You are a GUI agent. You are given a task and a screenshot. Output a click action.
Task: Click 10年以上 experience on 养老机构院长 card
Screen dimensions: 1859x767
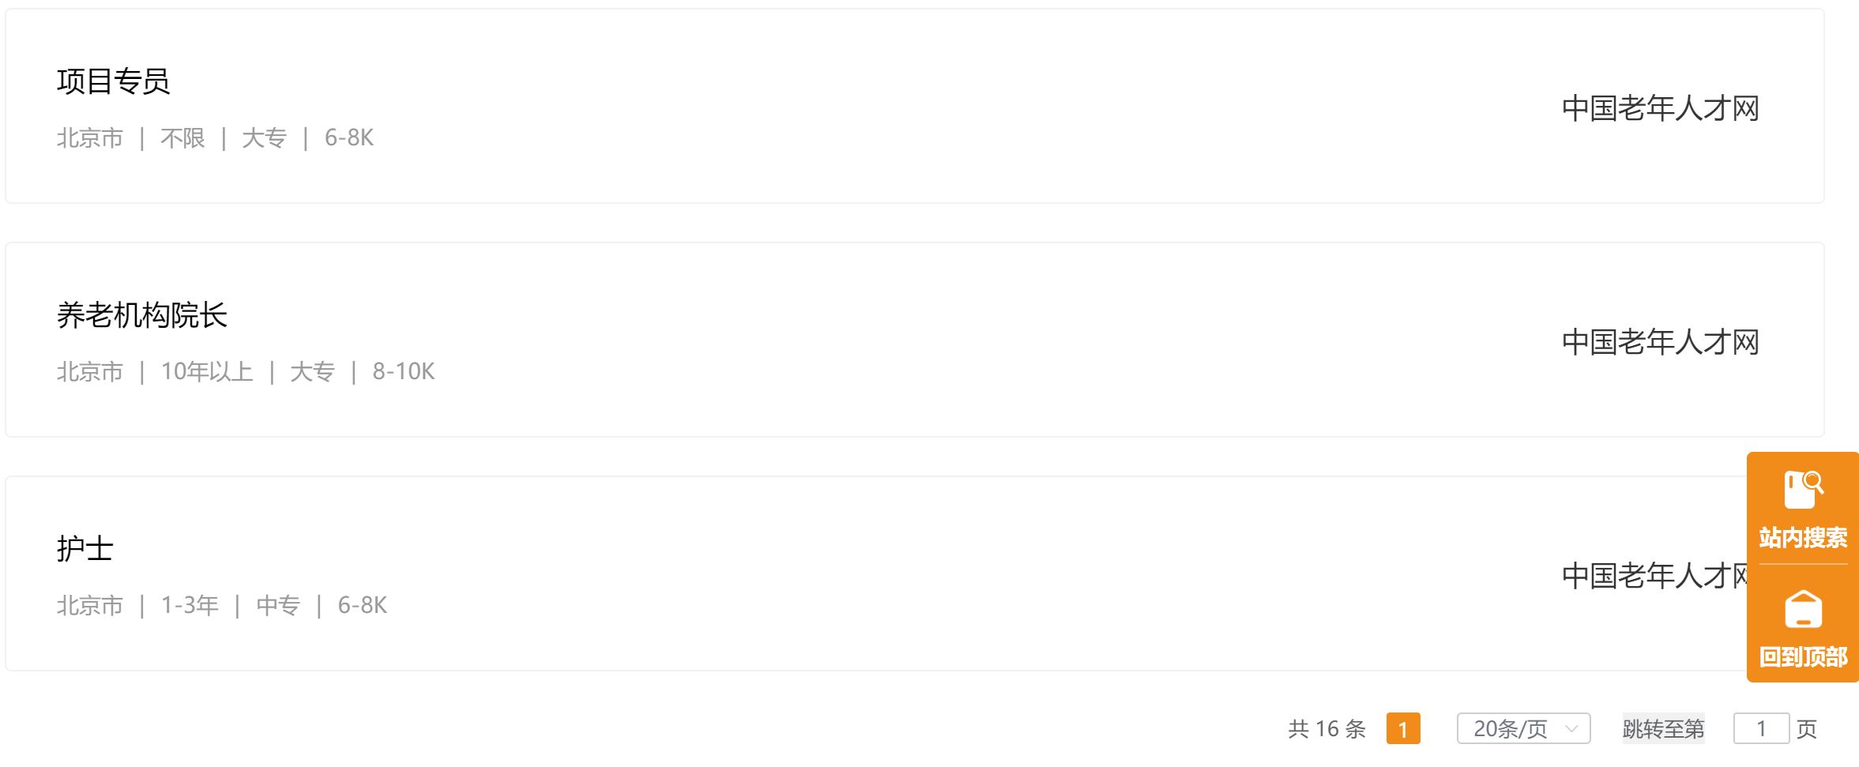[x=207, y=372]
